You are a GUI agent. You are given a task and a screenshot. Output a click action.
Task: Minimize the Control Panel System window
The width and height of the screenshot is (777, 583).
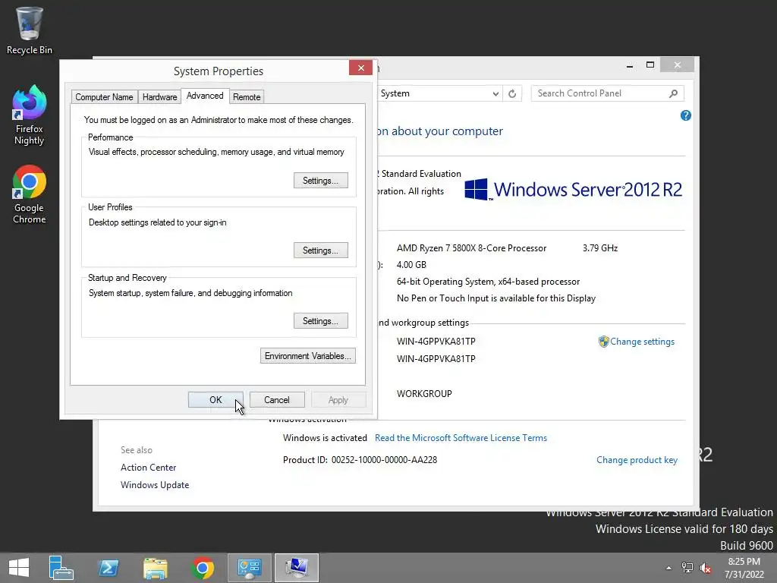(629, 65)
